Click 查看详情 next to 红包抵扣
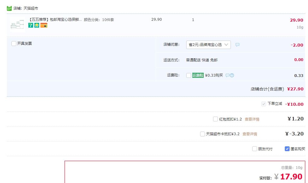Screen dimensions: 308x183 click(252, 119)
